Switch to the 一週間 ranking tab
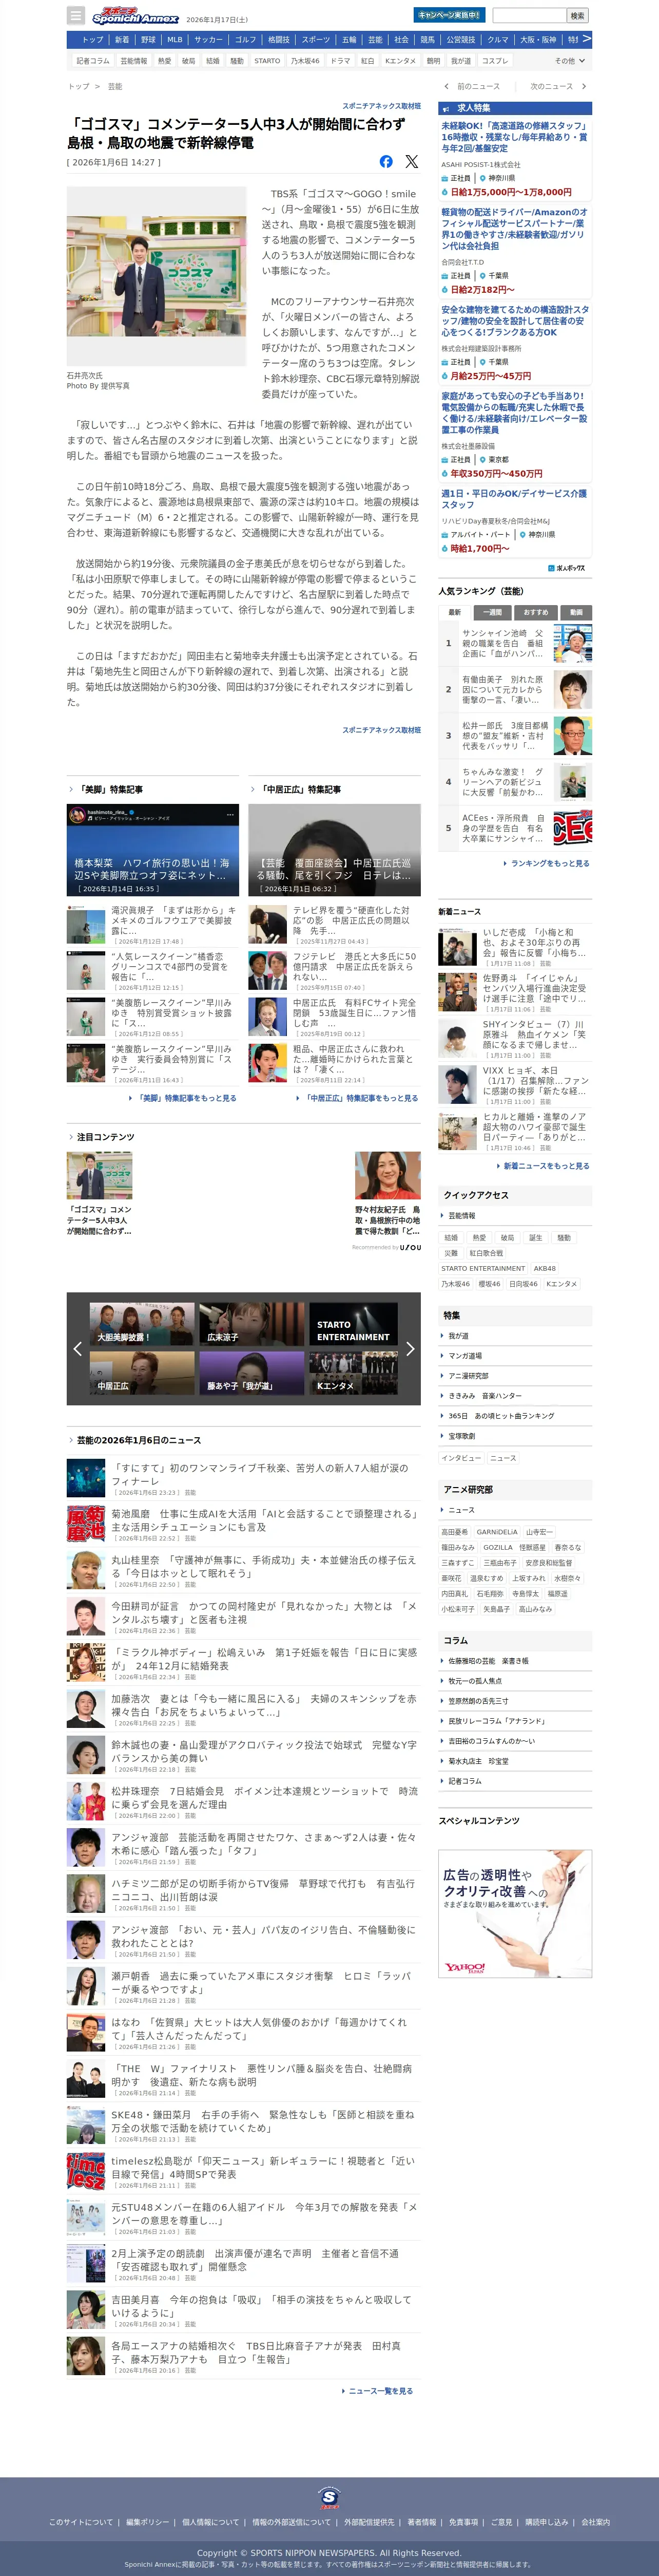 [492, 612]
